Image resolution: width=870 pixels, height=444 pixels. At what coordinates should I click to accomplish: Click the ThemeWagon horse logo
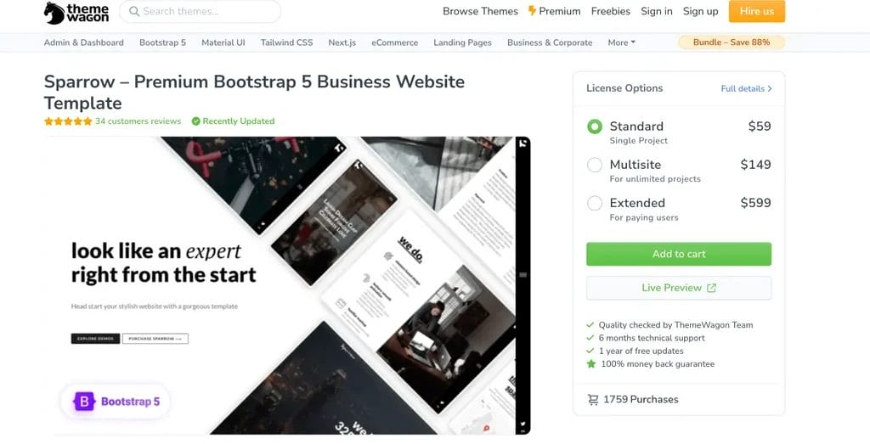tap(76, 12)
